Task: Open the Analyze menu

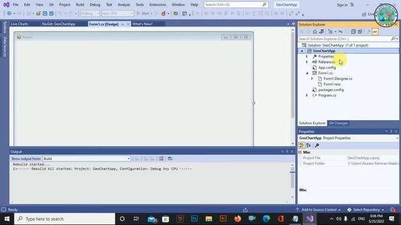Action: pyautogui.click(x=124, y=4)
